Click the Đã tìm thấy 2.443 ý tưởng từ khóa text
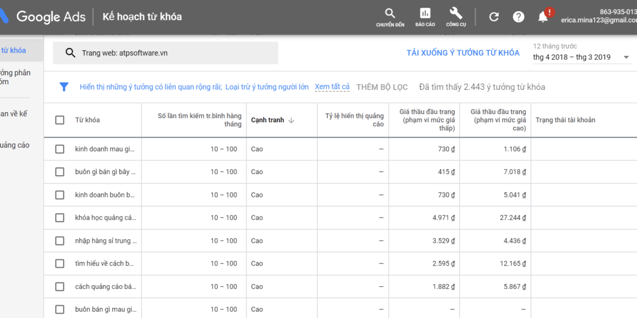The height and width of the screenshot is (318, 637). click(482, 87)
